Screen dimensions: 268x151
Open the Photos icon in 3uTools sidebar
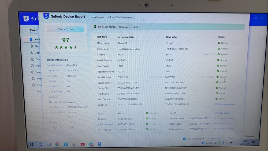pyautogui.click(x=31, y=46)
